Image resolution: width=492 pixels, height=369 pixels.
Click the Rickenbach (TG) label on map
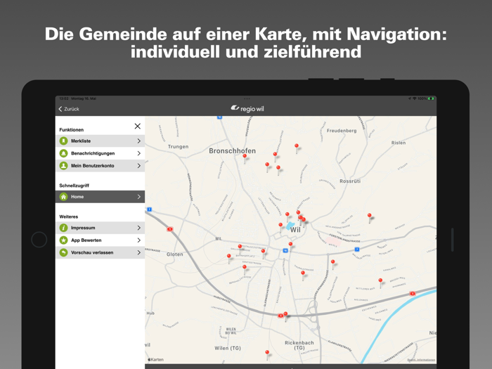pos(299,345)
